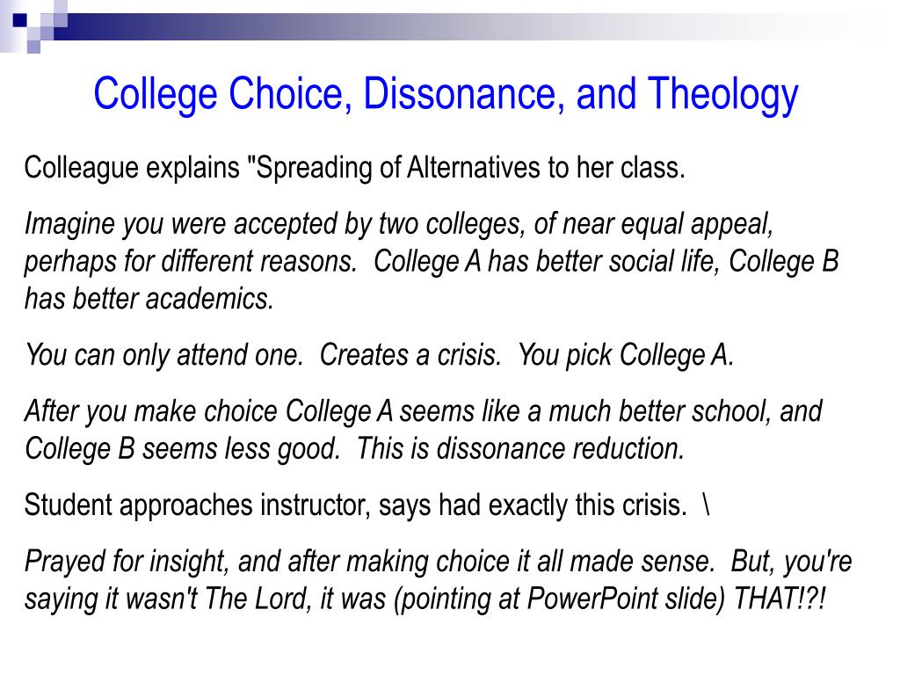Click the stray backslash after 'this crisis.'
Screen dimensions: 900x675
pos(706,505)
